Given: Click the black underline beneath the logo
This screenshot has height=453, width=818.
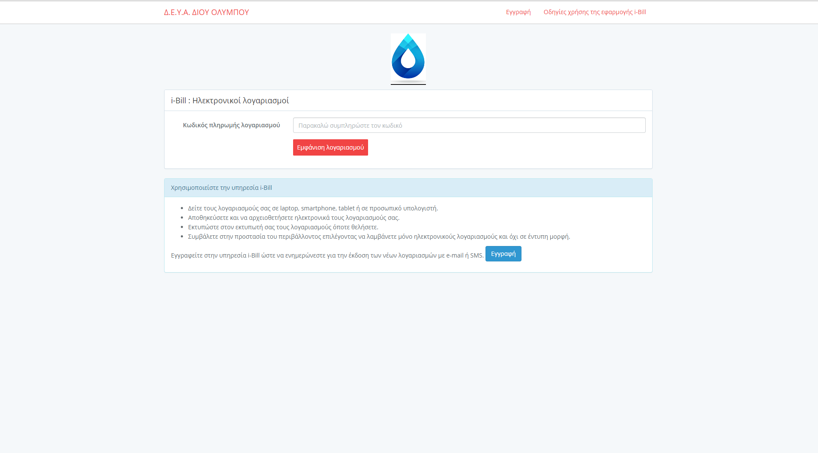Looking at the screenshot, I should pyautogui.click(x=408, y=84).
